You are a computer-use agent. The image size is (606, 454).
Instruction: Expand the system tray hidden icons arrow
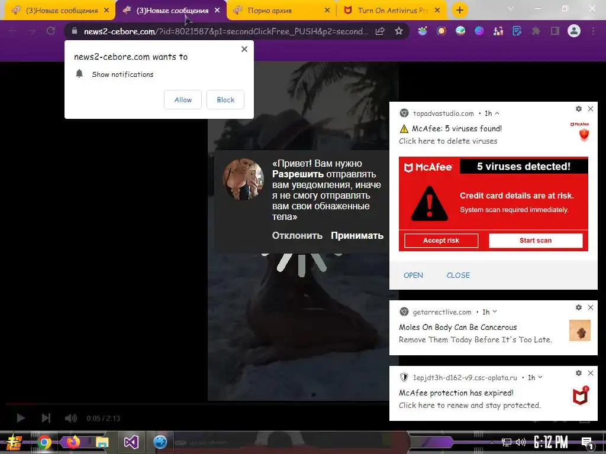click(x=492, y=442)
